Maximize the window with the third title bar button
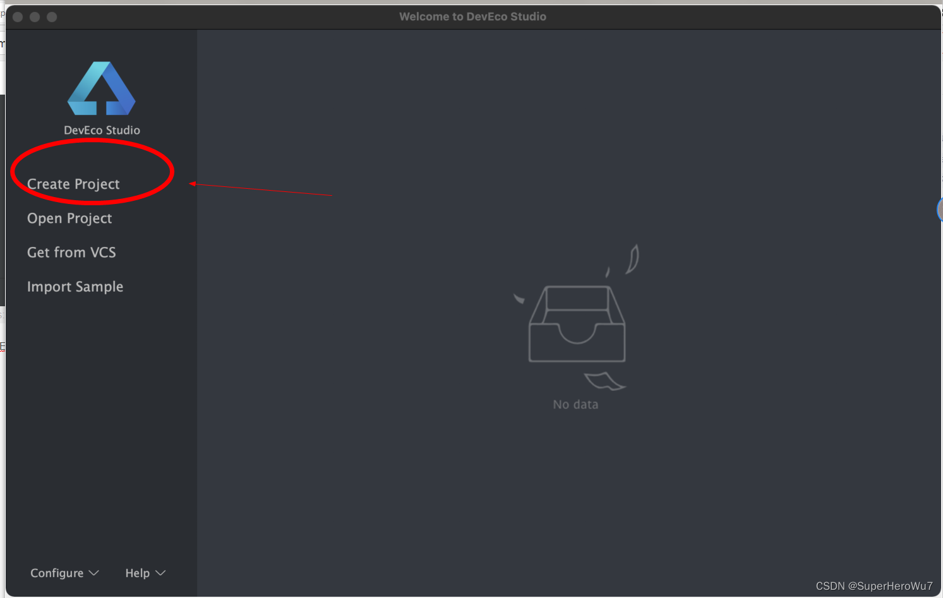 click(x=52, y=17)
